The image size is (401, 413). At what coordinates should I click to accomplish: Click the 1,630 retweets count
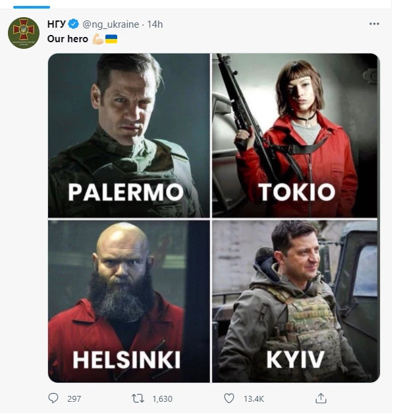[x=162, y=398]
